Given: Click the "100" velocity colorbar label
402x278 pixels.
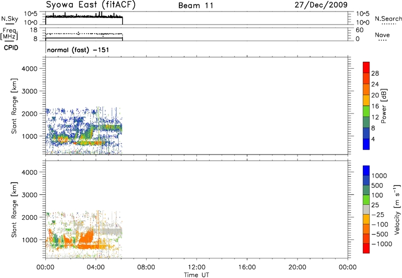Looking at the screenshot, I should pyautogui.click(x=377, y=195).
